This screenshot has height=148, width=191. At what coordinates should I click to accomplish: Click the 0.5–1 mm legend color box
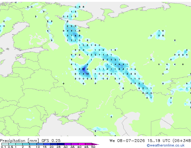coord(12,144)
